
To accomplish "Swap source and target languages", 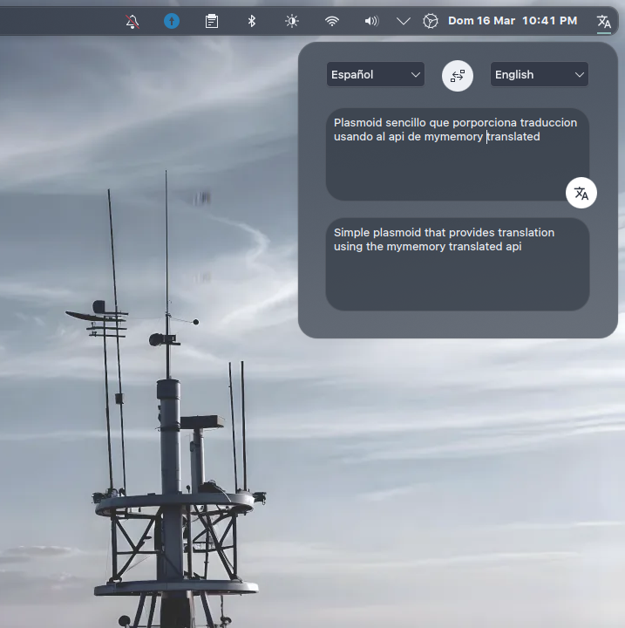I will [x=458, y=76].
